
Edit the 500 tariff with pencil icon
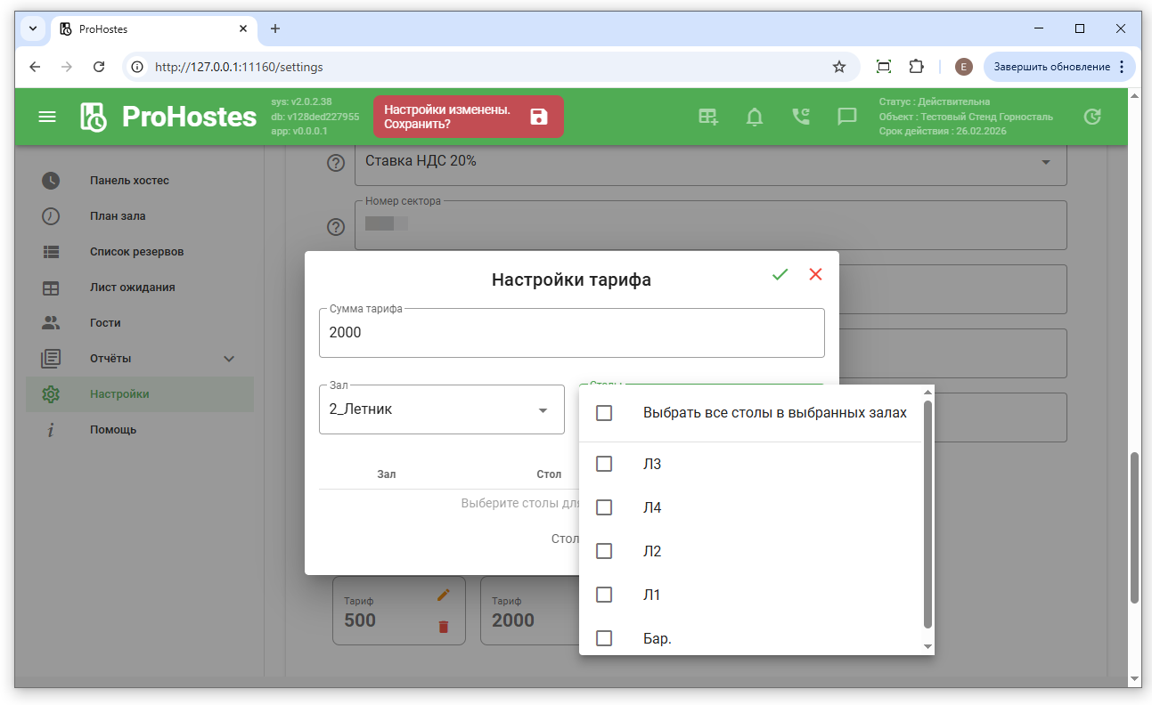click(444, 595)
